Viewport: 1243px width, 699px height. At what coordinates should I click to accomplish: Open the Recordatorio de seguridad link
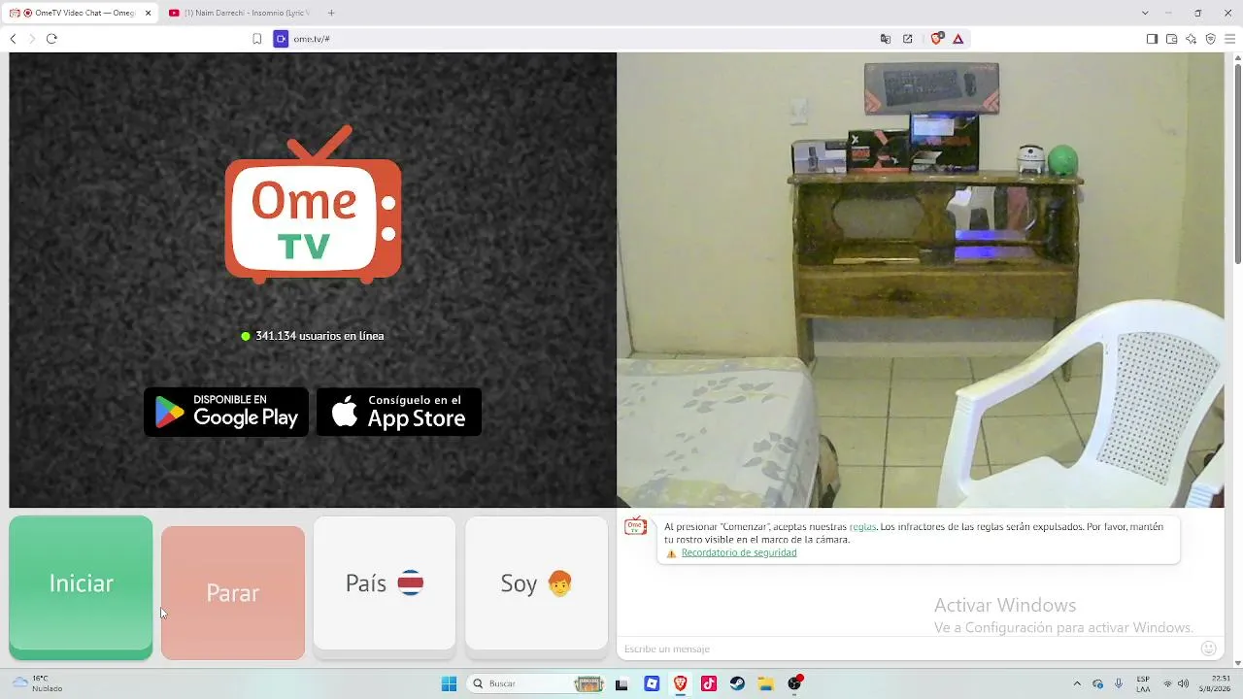click(x=739, y=553)
